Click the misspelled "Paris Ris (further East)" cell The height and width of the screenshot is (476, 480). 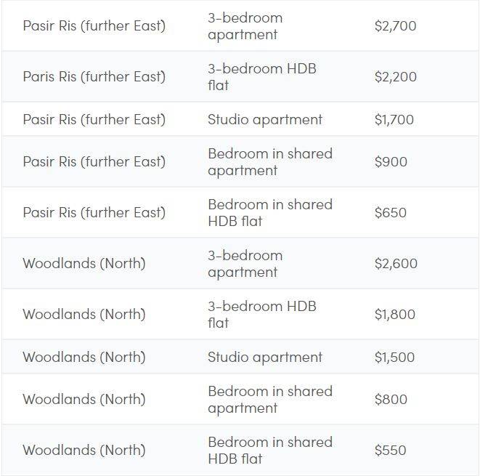click(x=94, y=77)
